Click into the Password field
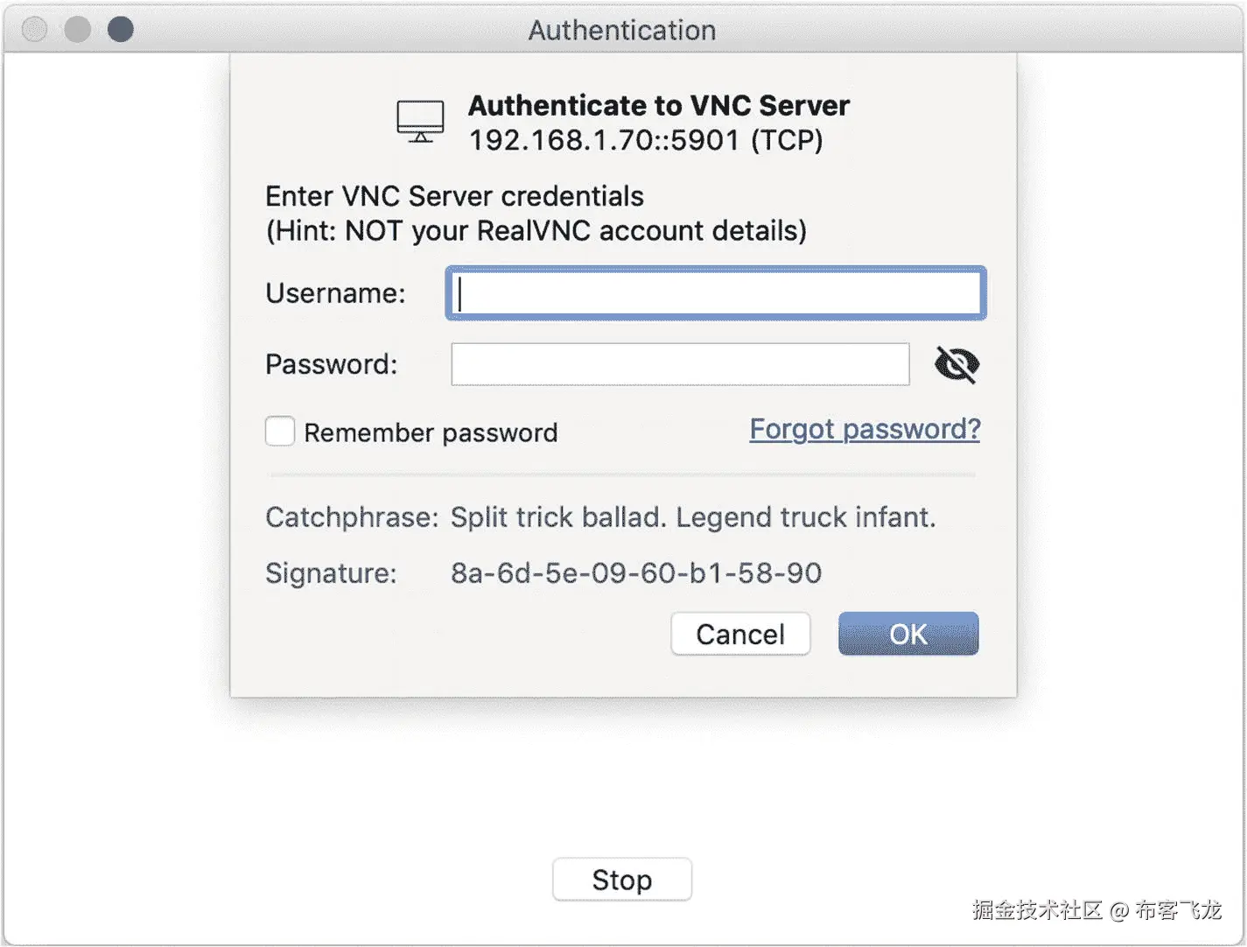Viewport: 1247px width, 947px height. tap(680, 364)
